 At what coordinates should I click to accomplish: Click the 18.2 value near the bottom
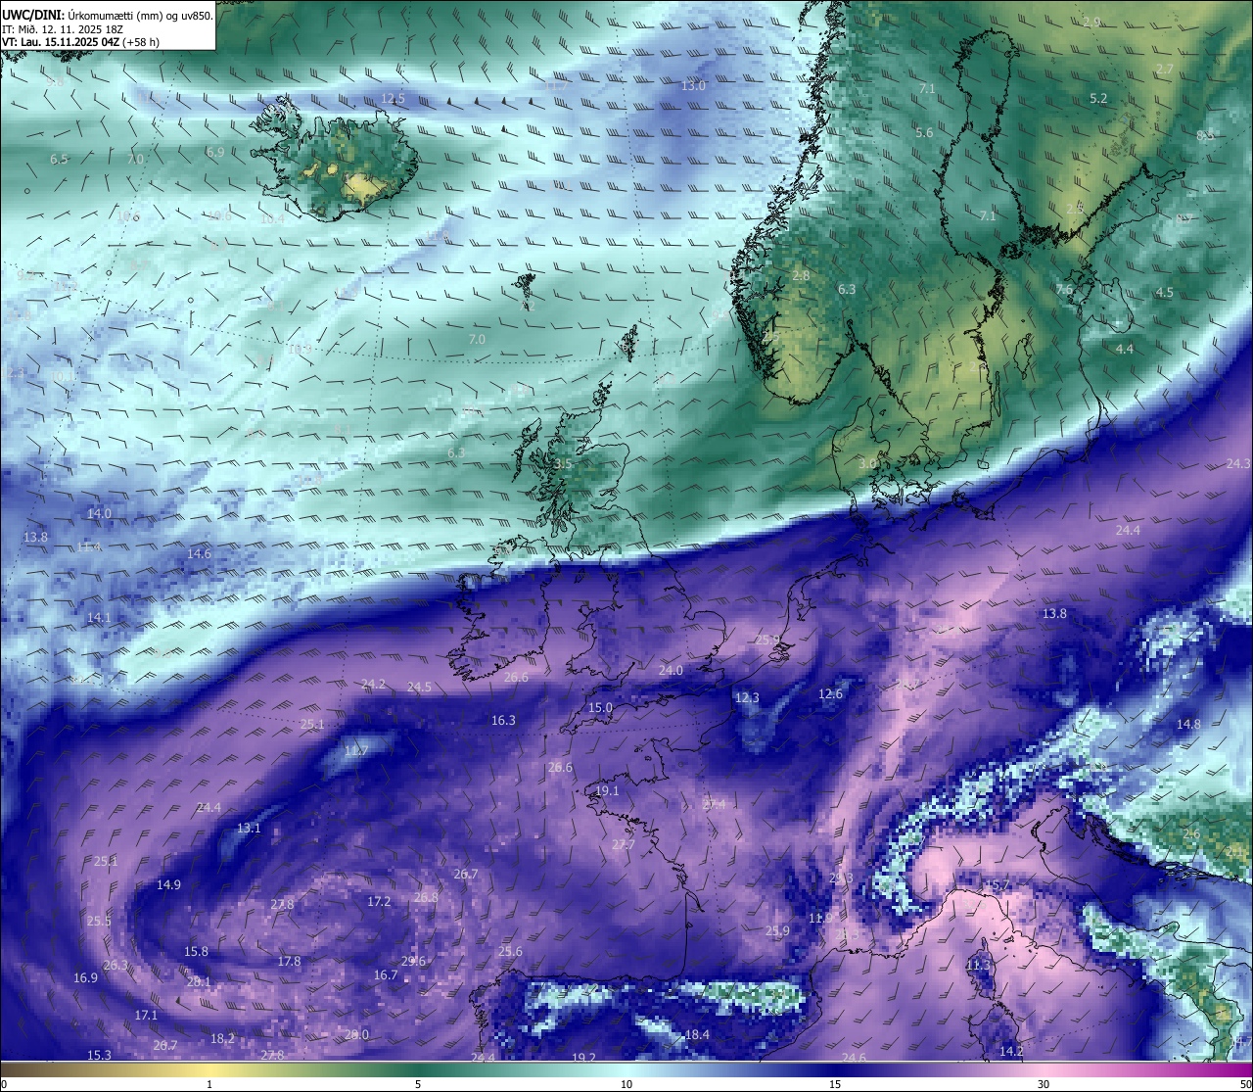click(222, 1039)
